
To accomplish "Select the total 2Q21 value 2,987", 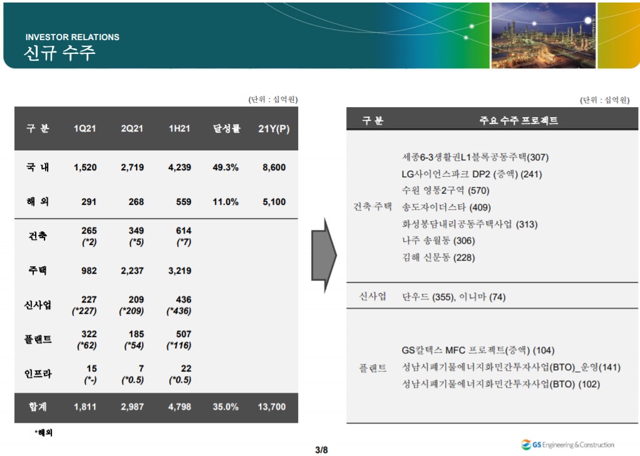I will [x=132, y=407].
